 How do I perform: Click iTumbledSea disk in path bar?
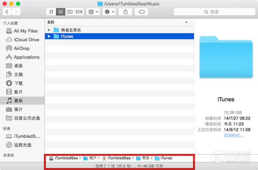point(64,158)
